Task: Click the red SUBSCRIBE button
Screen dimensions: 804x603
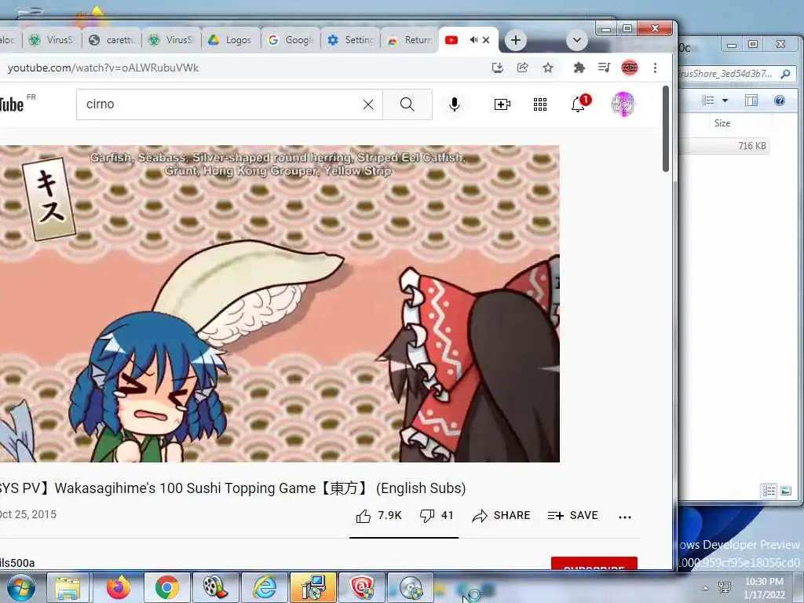Action: click(x=594, y=564)
